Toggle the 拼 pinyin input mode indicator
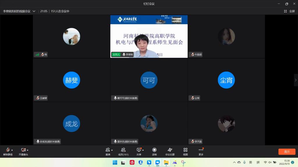 (258, 162)
